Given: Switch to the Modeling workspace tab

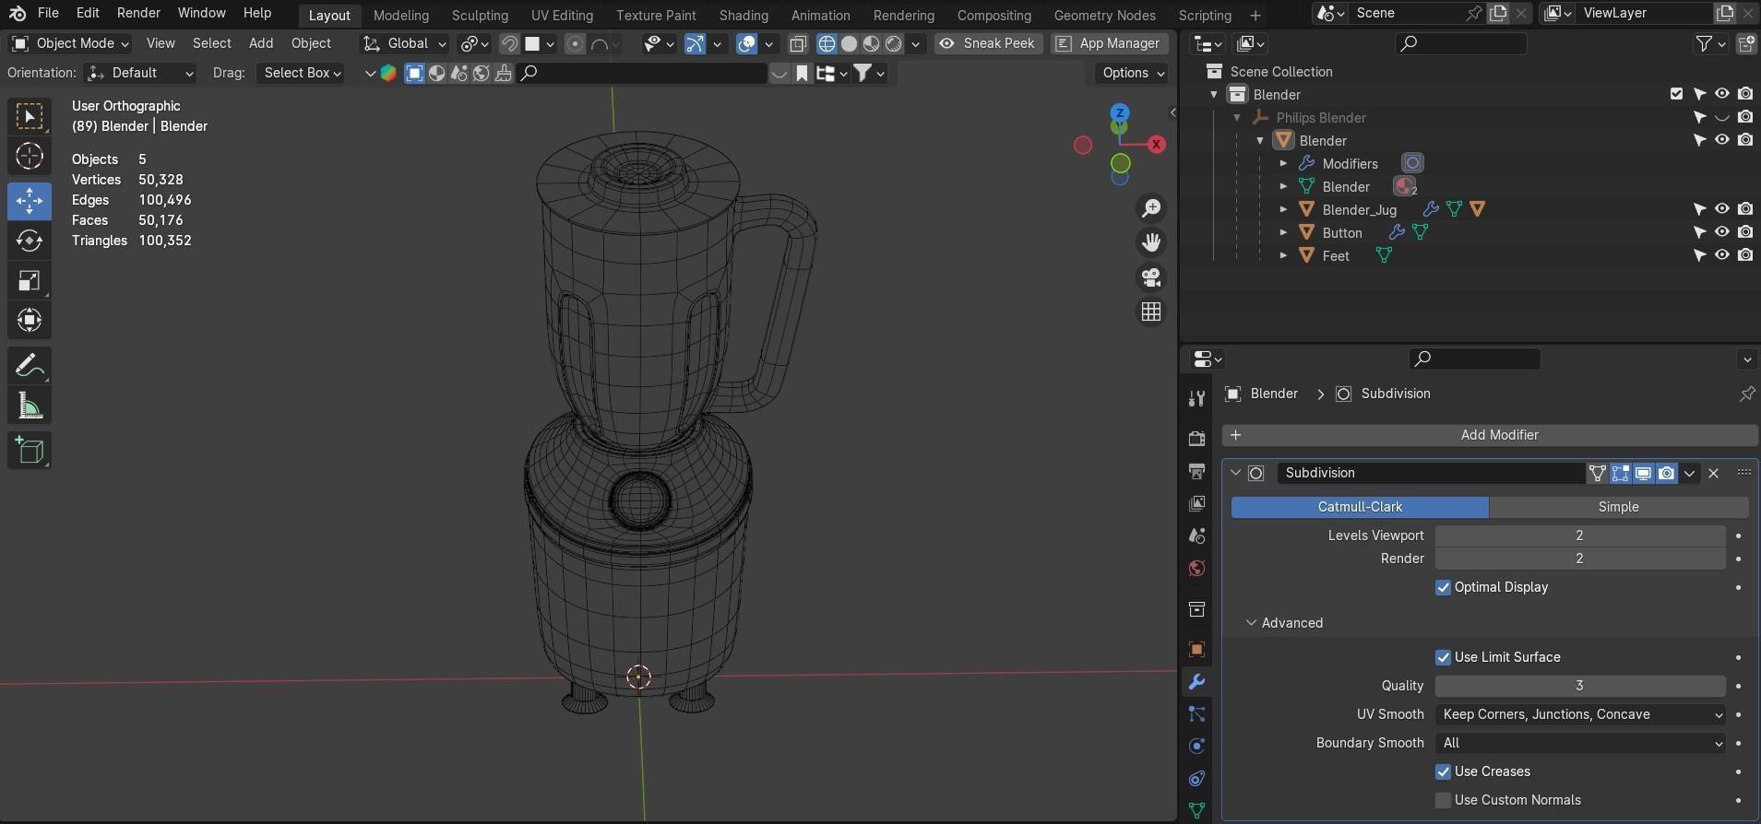Looking at the screenshot, I should coord(400,15).
